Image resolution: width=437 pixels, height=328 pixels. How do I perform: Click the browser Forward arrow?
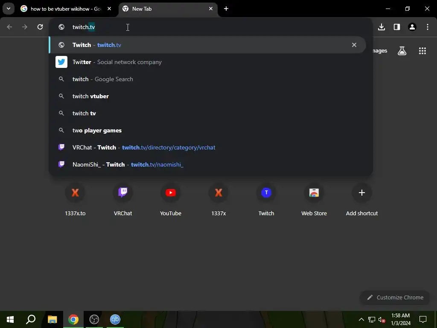pyautogui.click(x=25, y=27)
